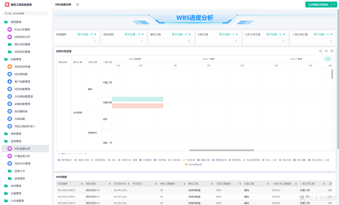Sort the table by 分部工程编号 column

(x=240, y=184)
